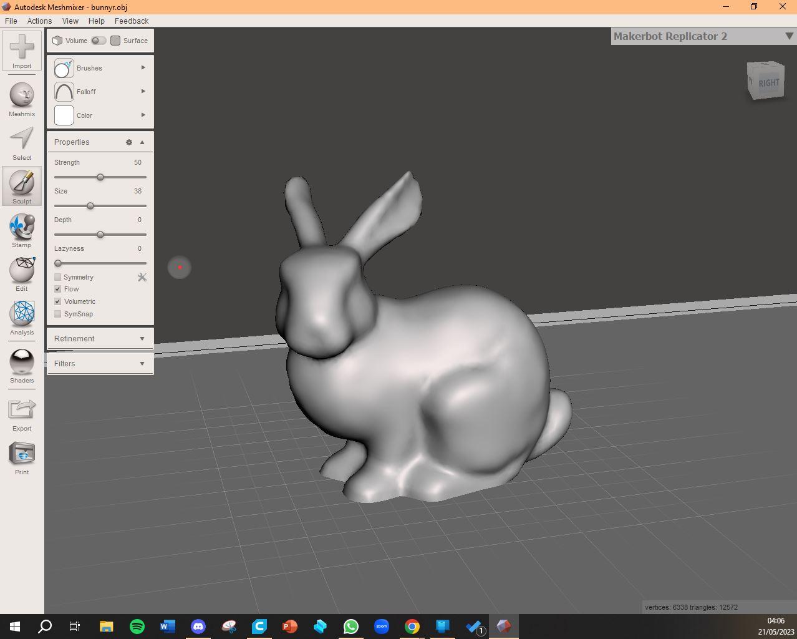Open the Actions menu
797x639 pixels.
coord(39,21)
